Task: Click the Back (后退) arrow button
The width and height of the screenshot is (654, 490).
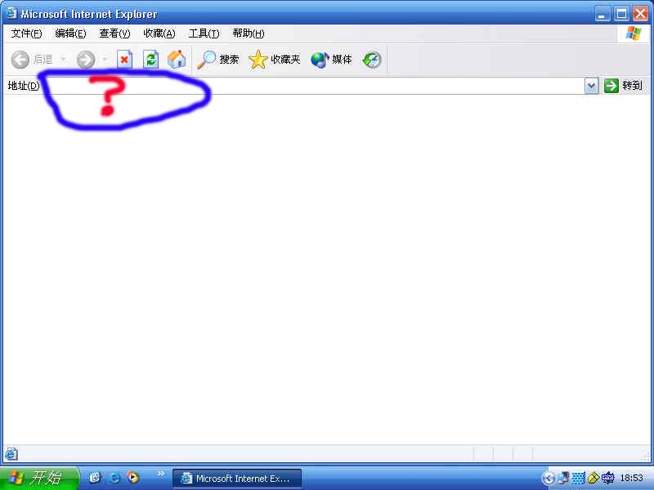Action: click(x=32, y=60)
